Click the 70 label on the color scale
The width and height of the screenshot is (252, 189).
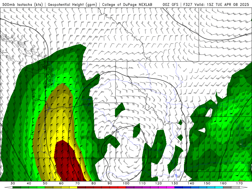[x=77, y=183]
